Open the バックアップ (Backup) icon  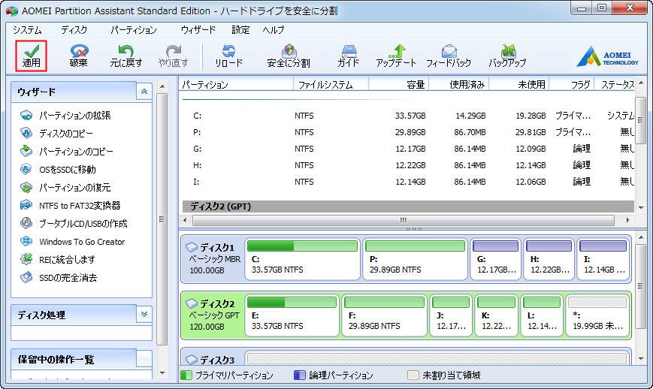[x=507, y=56]
